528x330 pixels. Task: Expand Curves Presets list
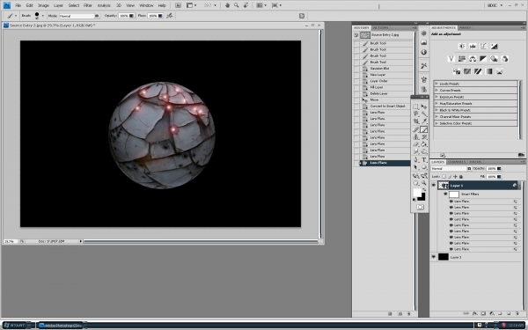tap(436, 91)
